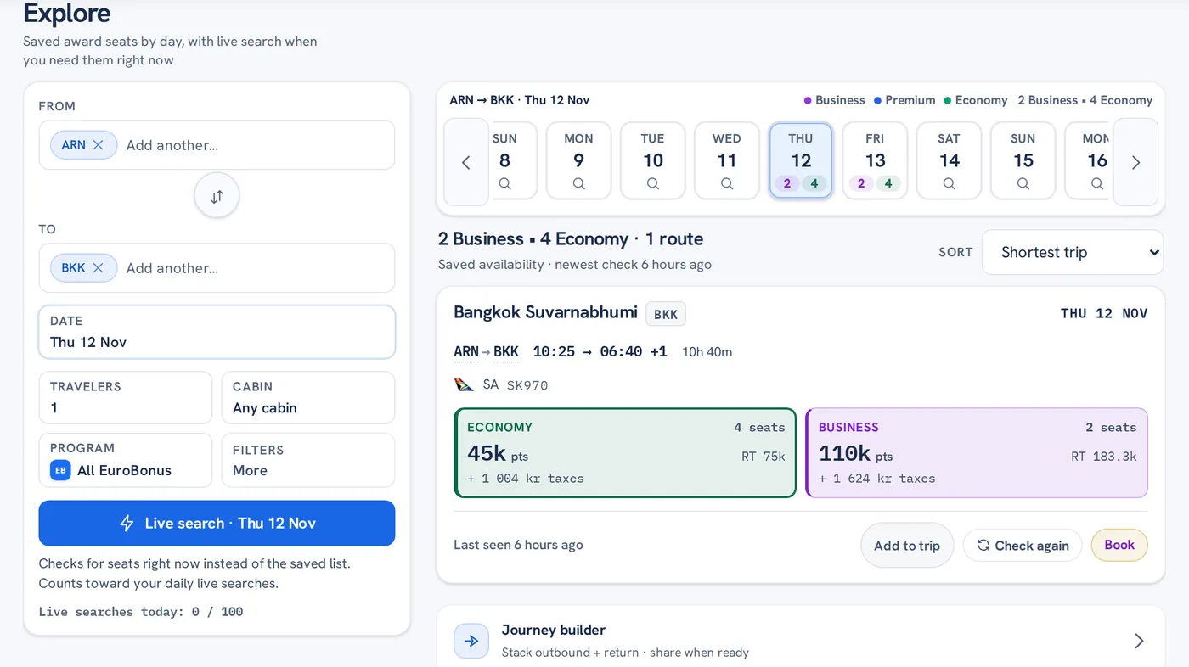Image resolution: width=1189 pixels, height=667 pixels.
Task: Click the BKK airport code badge
Action: point(666,314)
